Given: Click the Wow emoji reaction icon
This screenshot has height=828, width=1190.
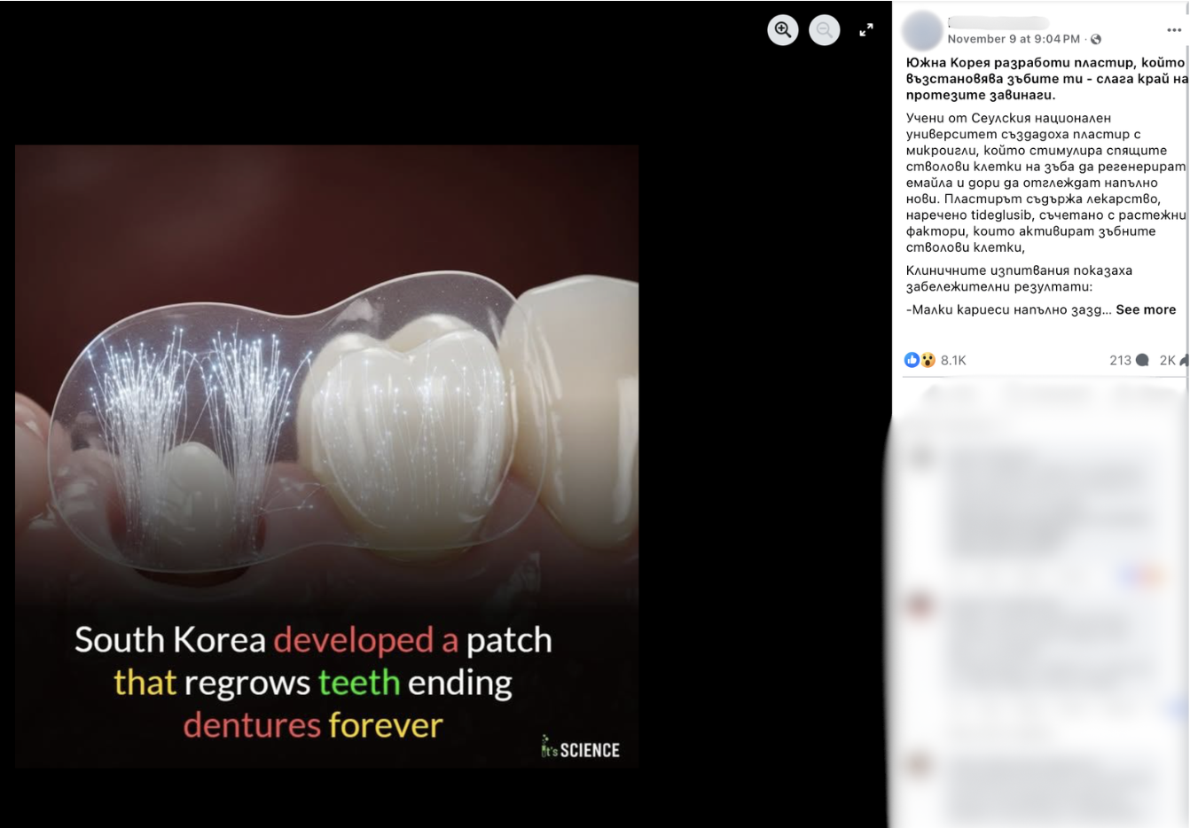Looking at the screenshot, I should click(x=928, y=360).
